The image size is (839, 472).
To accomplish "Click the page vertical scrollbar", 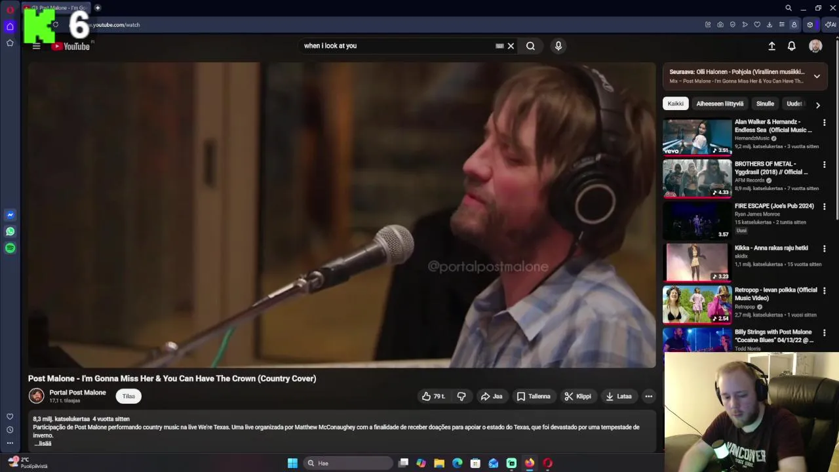I will point(836,131).
